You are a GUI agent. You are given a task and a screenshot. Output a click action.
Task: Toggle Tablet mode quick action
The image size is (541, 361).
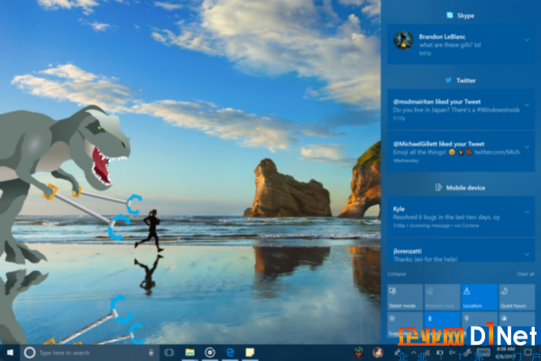pyautogui.click(x=405, y=297)
